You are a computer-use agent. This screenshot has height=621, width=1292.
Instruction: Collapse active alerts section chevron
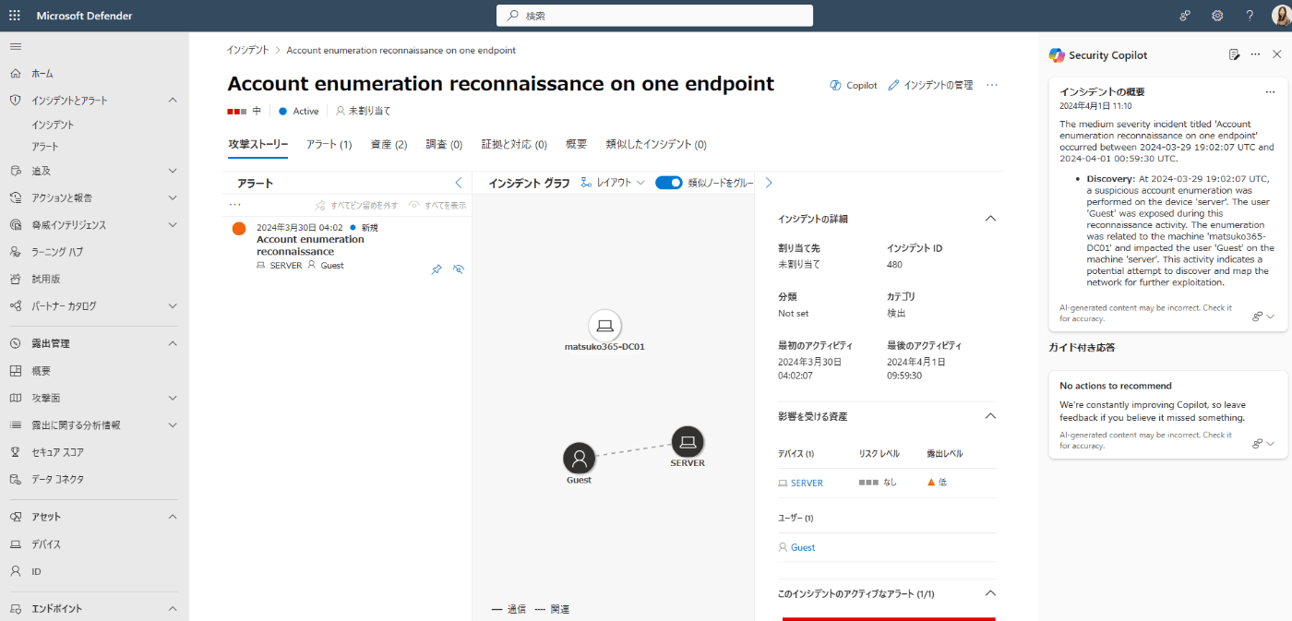[990, 593]
